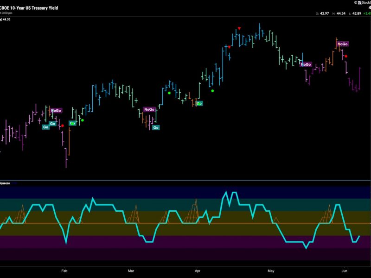The height and width of the screenshot is (278, 371).
Task: Click the Open value 42.97
Action: coord(324,13)
